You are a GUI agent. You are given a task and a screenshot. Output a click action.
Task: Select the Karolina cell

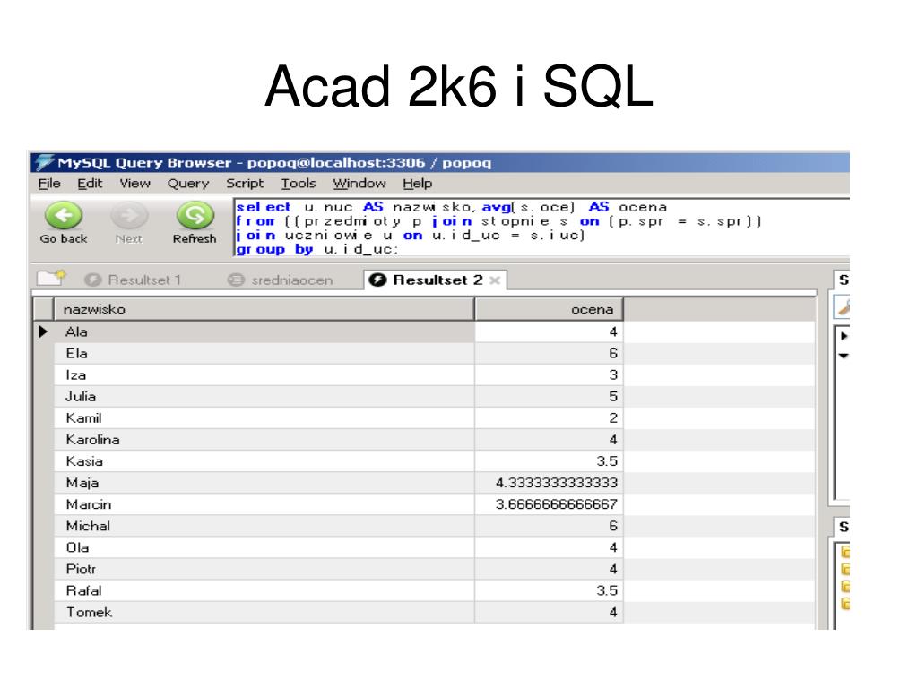click(x=264, y=440)
